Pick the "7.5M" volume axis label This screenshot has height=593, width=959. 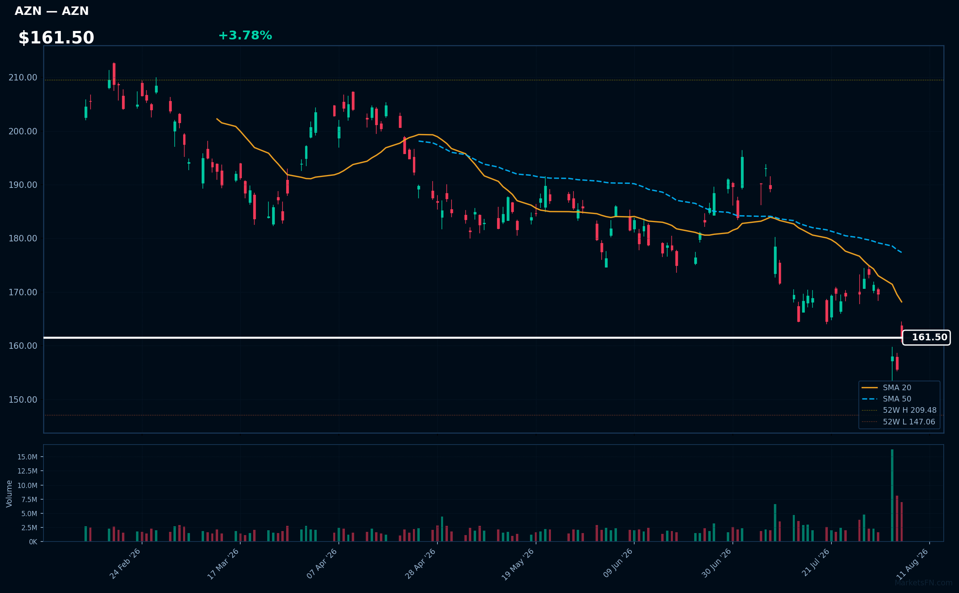tap(29, 499)
